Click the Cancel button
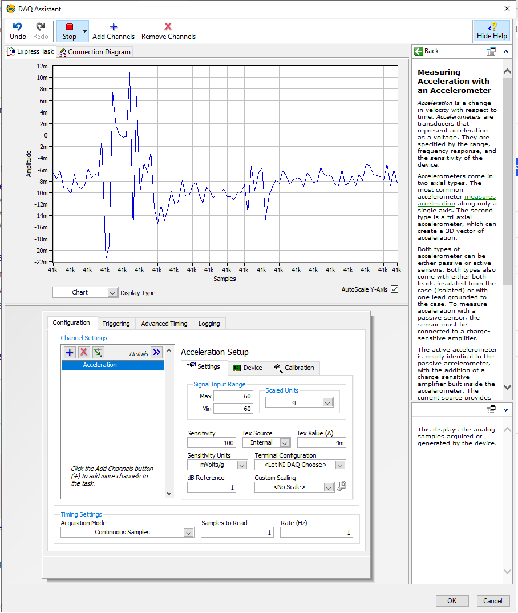Image resolution: width=518 pixels, height=613 pixels. coord(493,601)
